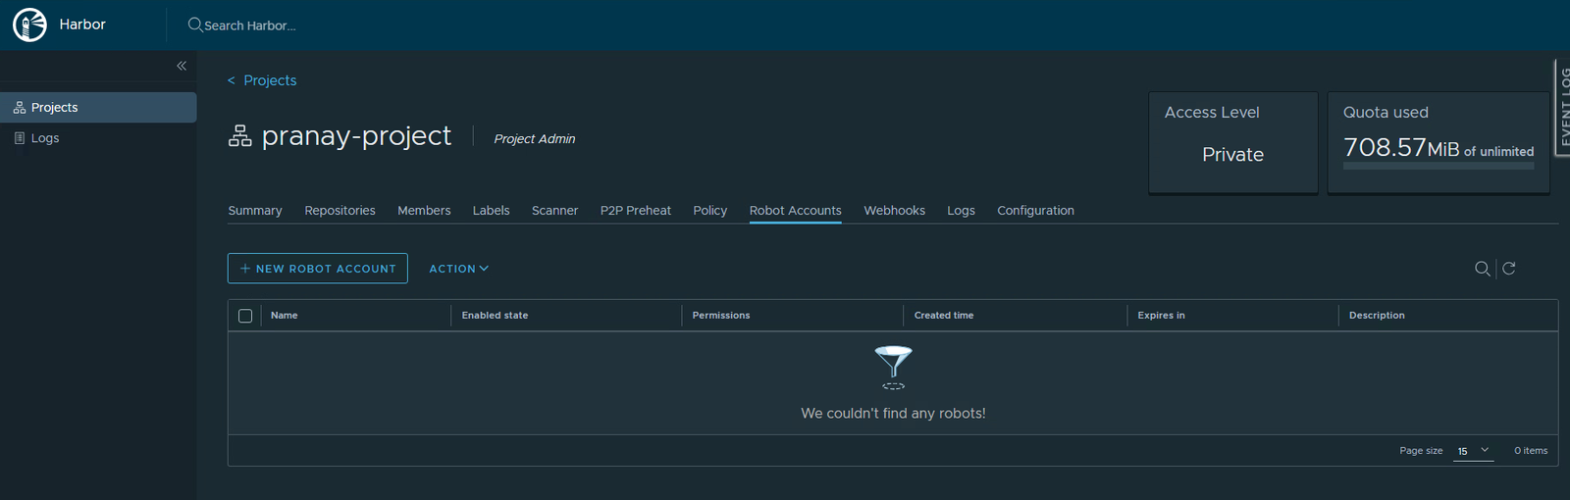Toggle the select-all checkbox in table header
Viewport: 1570px width, 500px height.
(x=245, y=316)
